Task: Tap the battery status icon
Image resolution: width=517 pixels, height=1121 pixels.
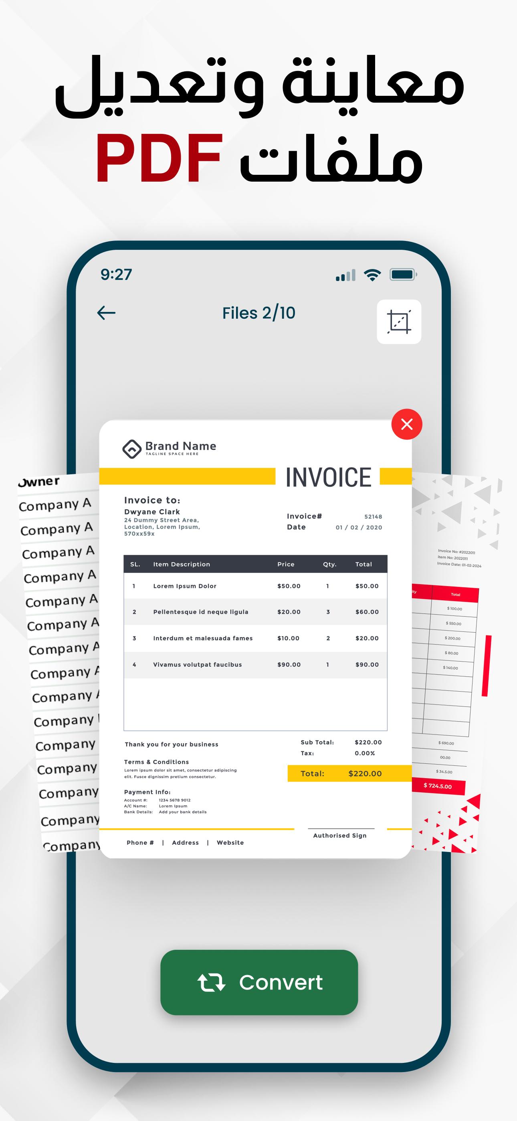Action: (x=404, y=274)
